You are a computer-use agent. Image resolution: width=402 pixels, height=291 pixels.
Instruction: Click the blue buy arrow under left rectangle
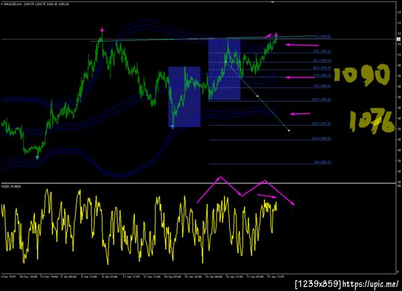173,126
